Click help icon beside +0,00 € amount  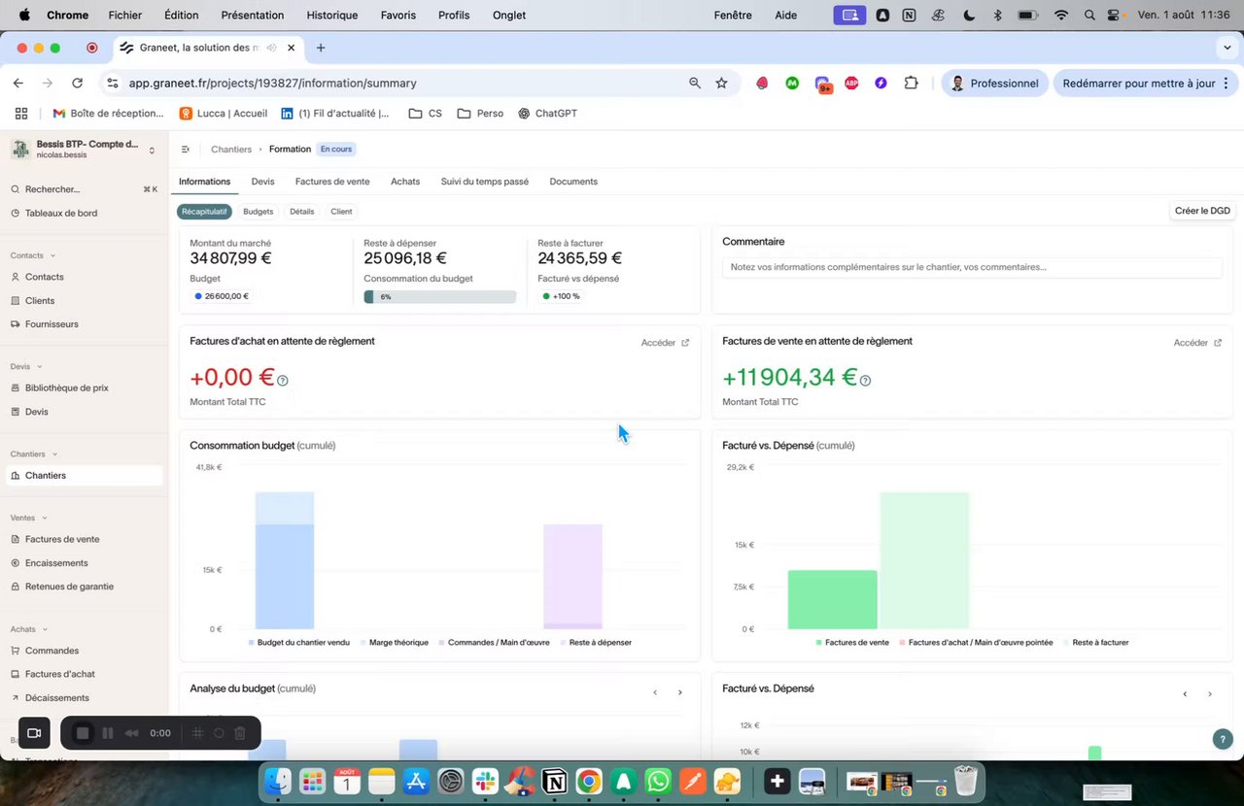(283, 381)
